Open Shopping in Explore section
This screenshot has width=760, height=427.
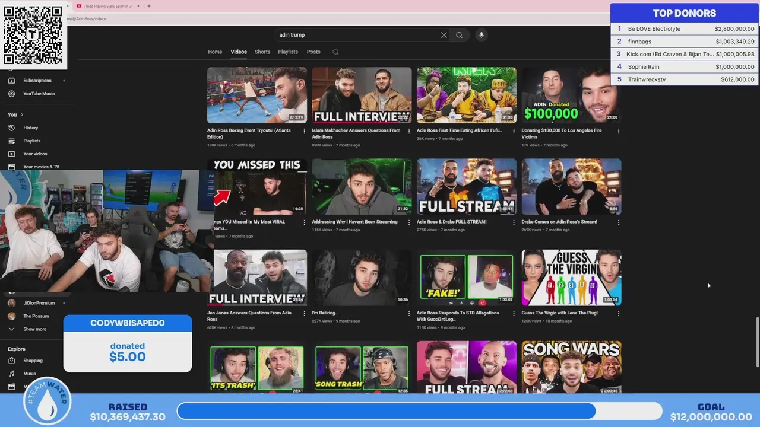(x=33, y=361)
